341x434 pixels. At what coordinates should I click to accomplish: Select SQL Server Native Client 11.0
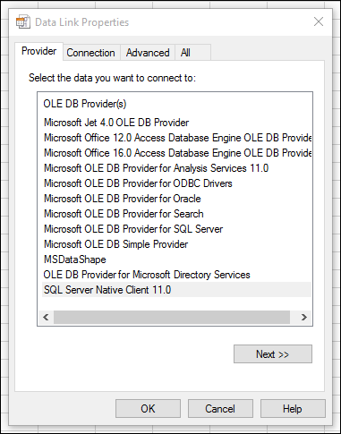[176, 290]
